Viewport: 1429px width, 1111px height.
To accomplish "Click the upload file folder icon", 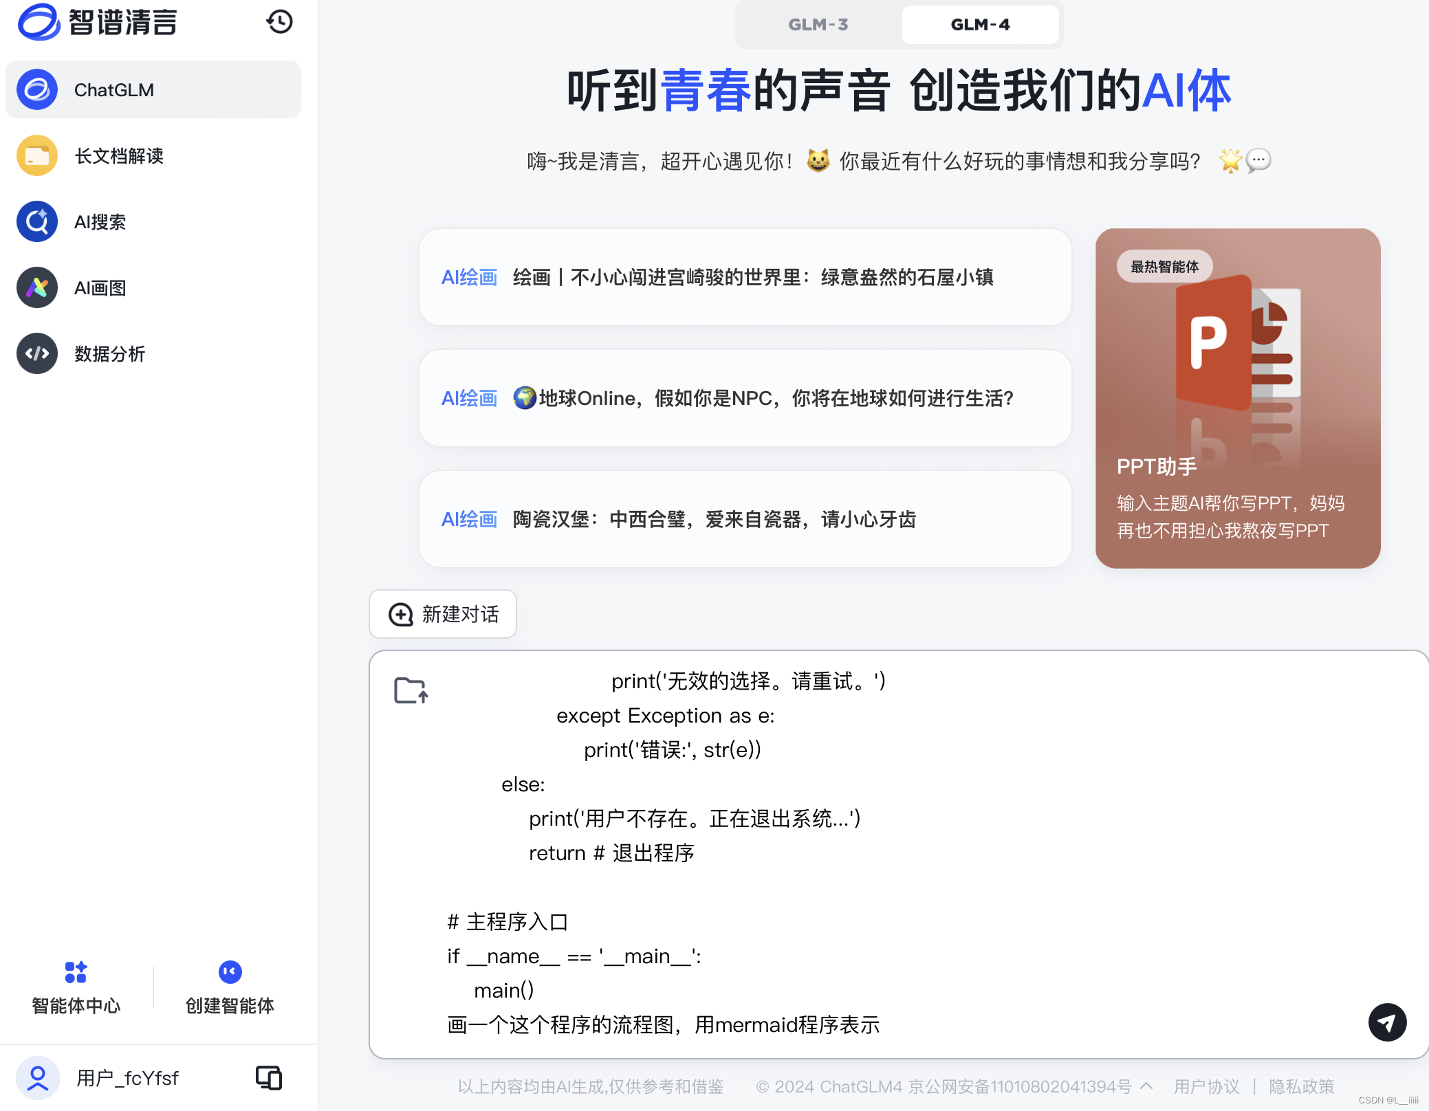I will tap(411, 690).
